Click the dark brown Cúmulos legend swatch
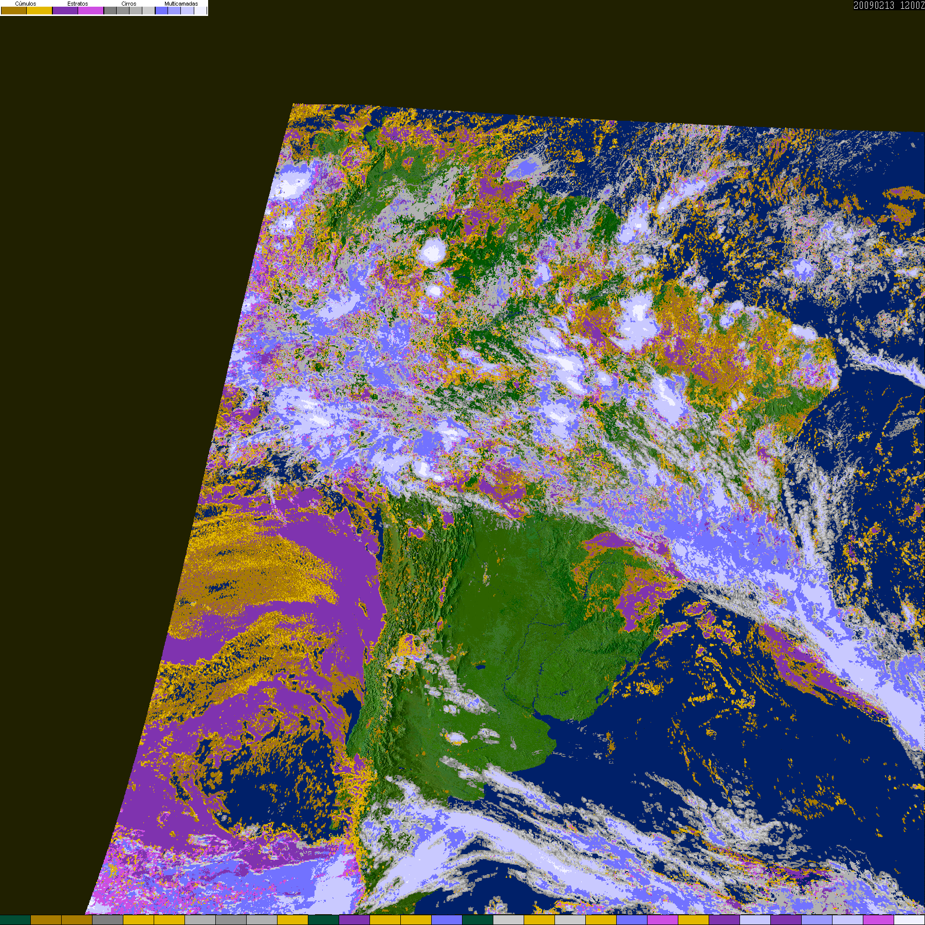 [14, 10]
